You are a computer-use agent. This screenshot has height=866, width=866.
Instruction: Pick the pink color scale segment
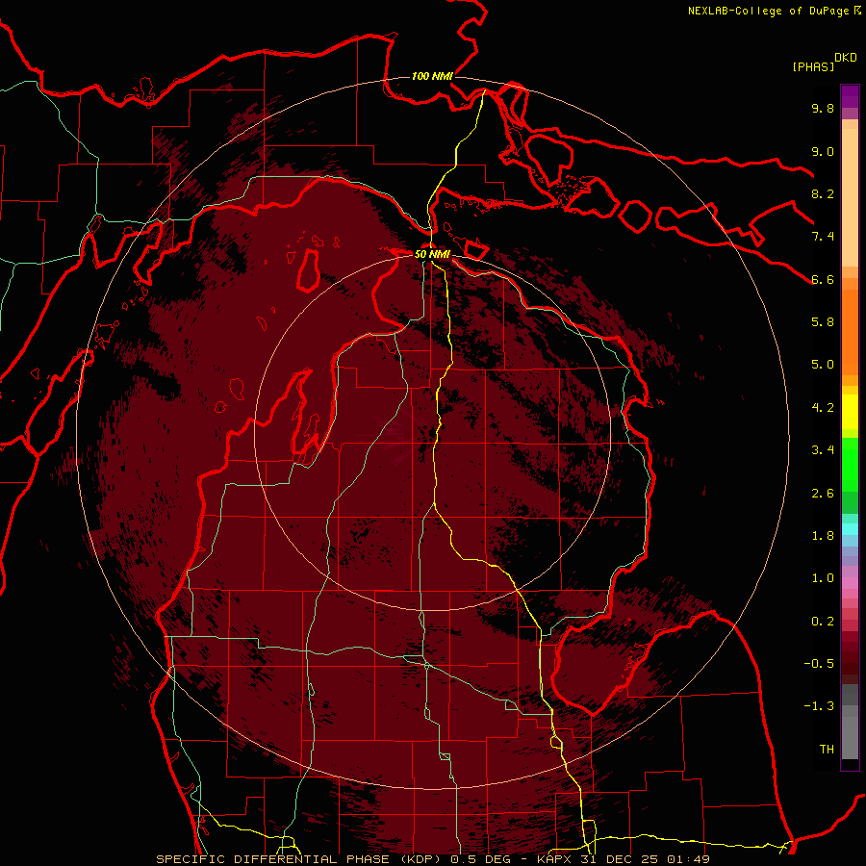click(x=850, y=583)
